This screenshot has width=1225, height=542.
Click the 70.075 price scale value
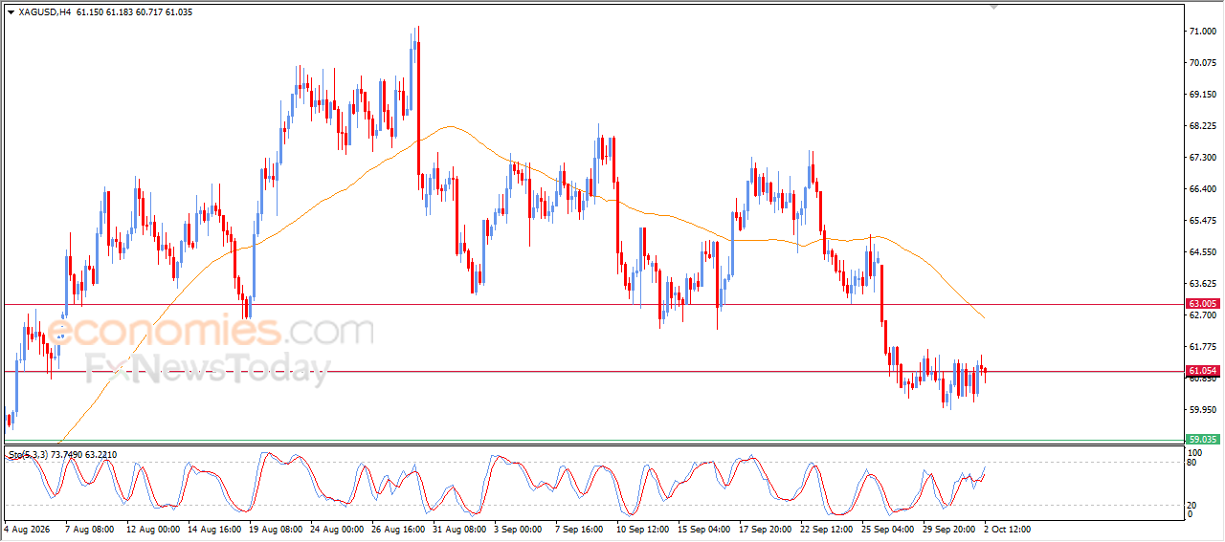coord(1202,63)
